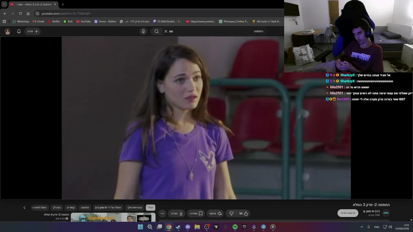Focus the YouTube search field containing החממה

(216, 31)
